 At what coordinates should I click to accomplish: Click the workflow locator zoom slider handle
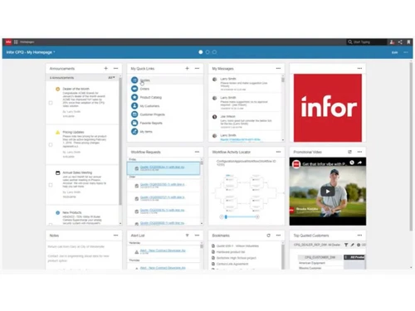(x=226, y=217)
